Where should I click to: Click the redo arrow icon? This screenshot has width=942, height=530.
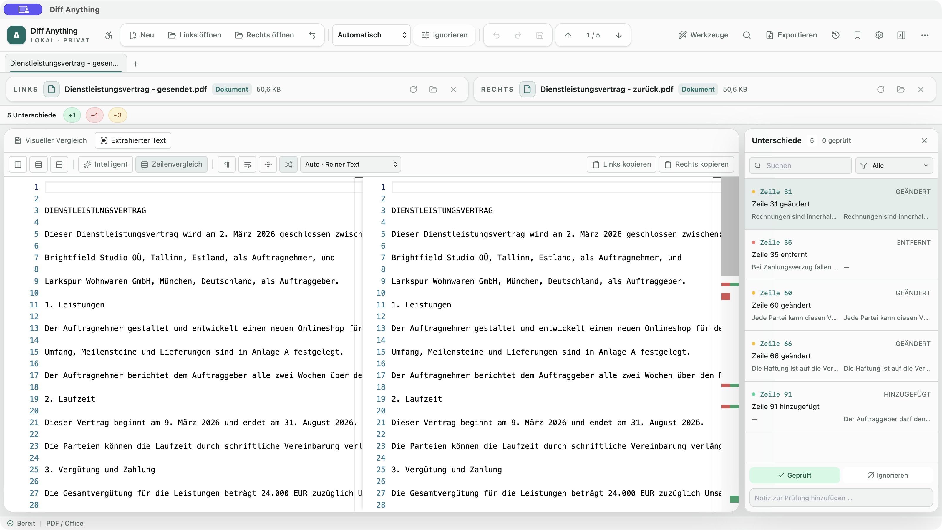point(518,35)
